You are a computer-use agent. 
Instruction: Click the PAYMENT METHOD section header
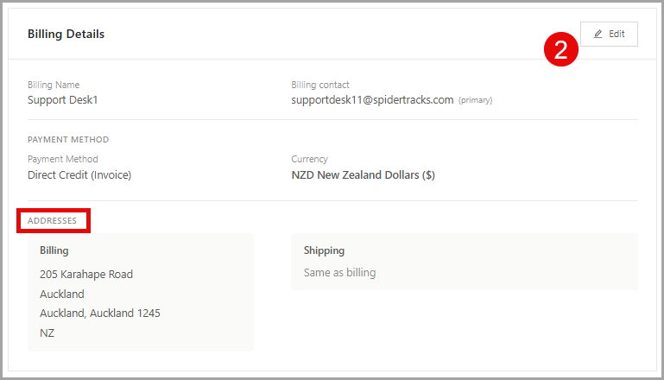(68, 139)
